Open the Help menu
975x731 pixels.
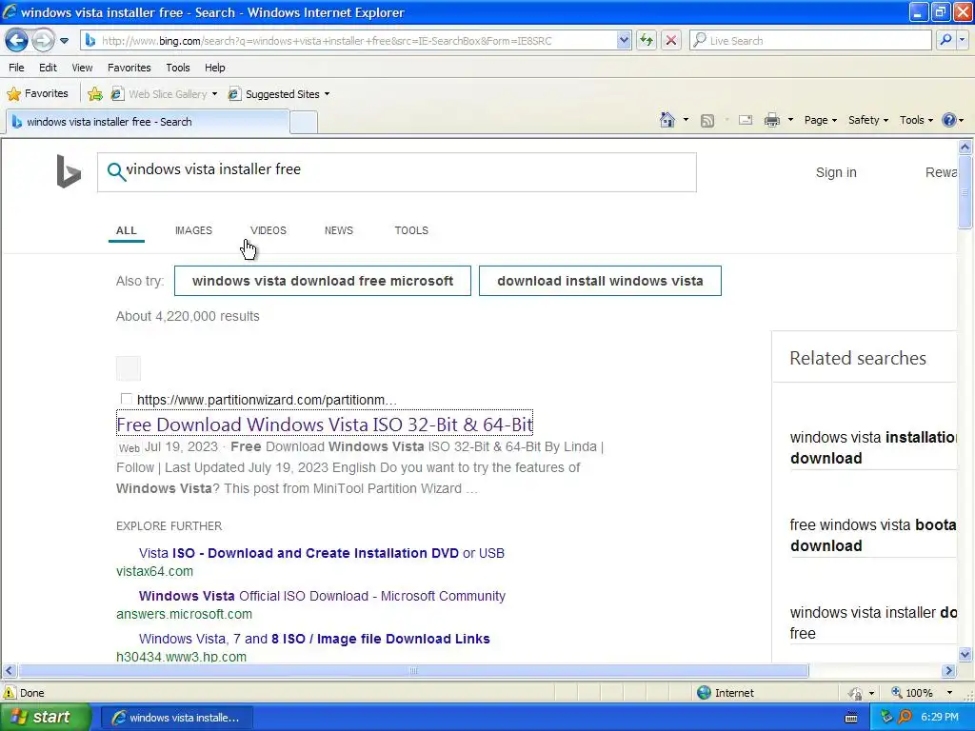(x=215, y=68)
